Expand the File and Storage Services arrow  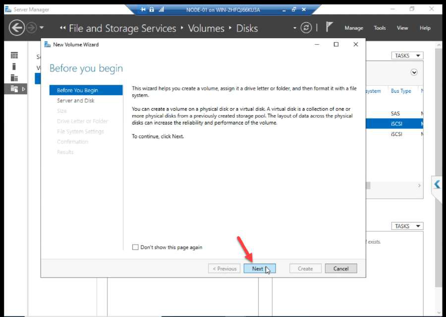24,89
